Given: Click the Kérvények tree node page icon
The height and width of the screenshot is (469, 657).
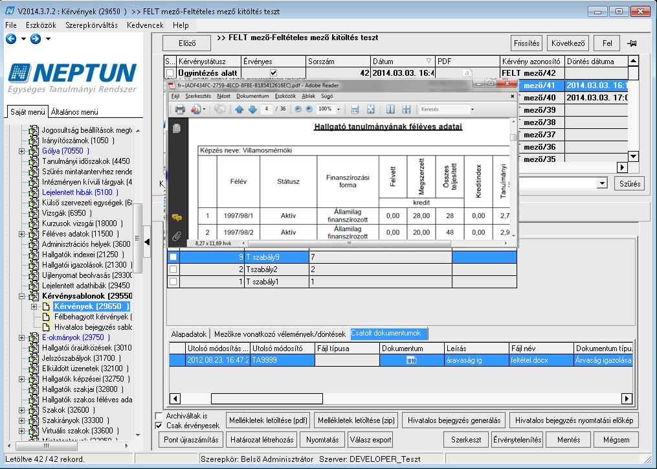Looking at the screenshot, I should pos(47,306).
